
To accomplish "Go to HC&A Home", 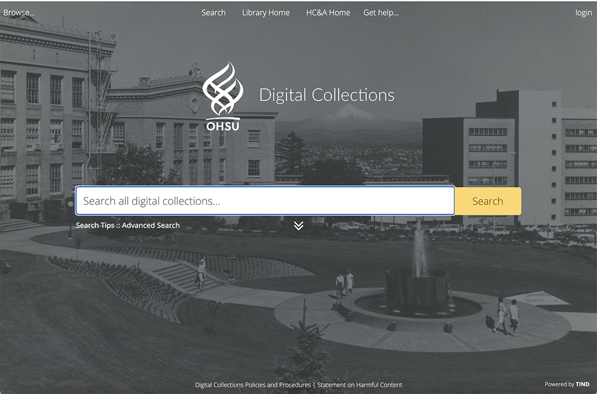I will coord(328,12).
